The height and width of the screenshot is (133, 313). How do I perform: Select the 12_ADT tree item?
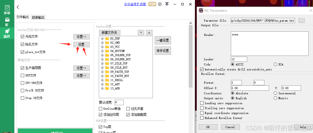click(115, 84)
